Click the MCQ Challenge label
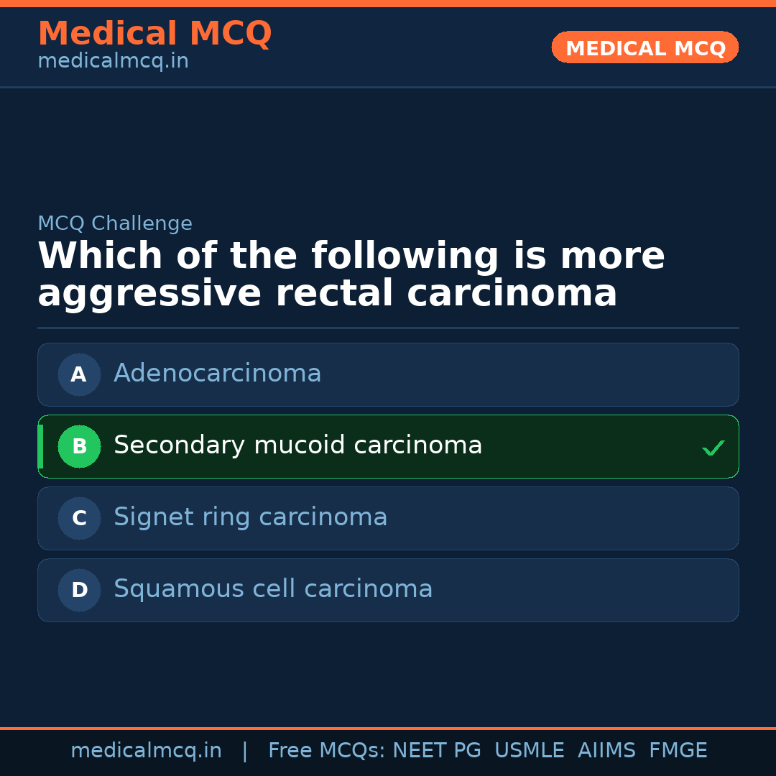776x776 pixels. pyautogui.click(x=115, y=223)
